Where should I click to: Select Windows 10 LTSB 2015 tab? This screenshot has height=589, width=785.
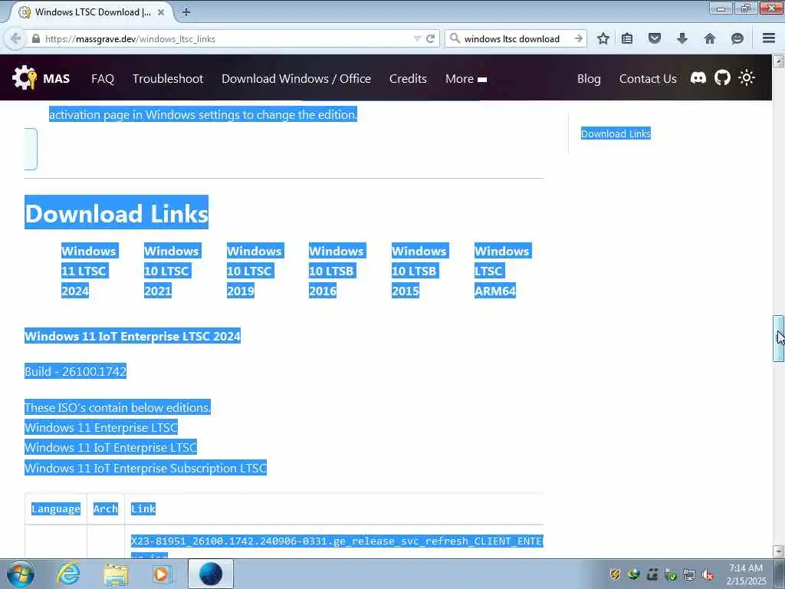[419, 271]
